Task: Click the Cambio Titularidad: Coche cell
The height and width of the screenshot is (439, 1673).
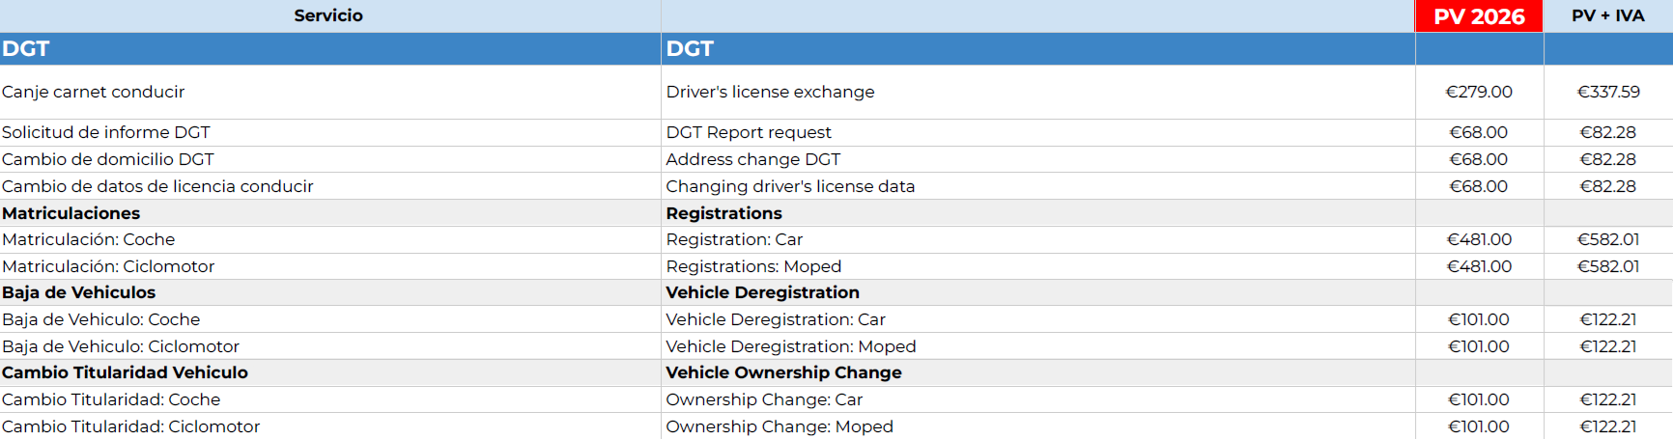Action: (111, 399)
